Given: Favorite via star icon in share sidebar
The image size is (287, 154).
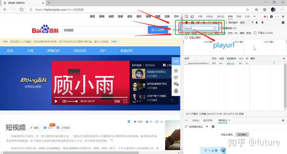Looking at the screenshot, I should tap(176, 71).
